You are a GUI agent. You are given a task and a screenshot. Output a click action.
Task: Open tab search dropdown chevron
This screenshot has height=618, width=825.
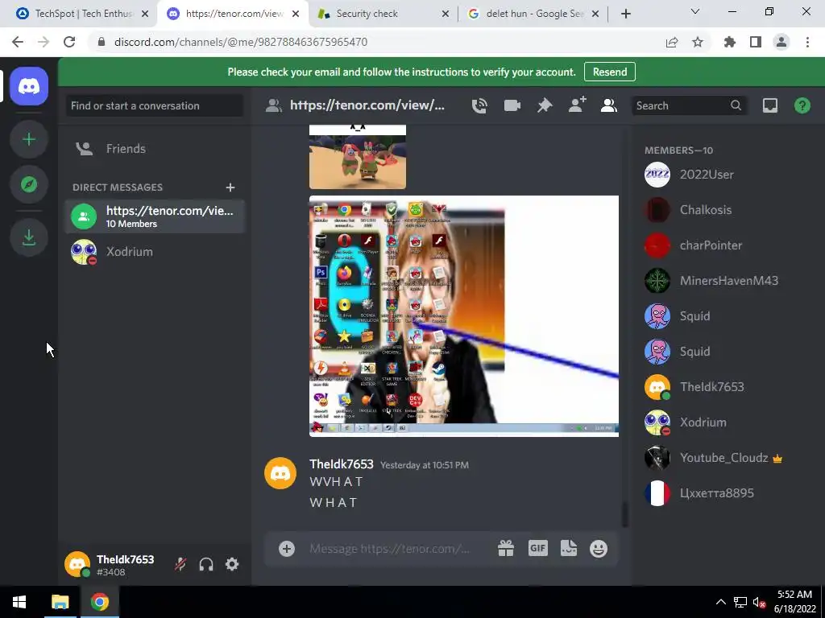tap(695, 11)
